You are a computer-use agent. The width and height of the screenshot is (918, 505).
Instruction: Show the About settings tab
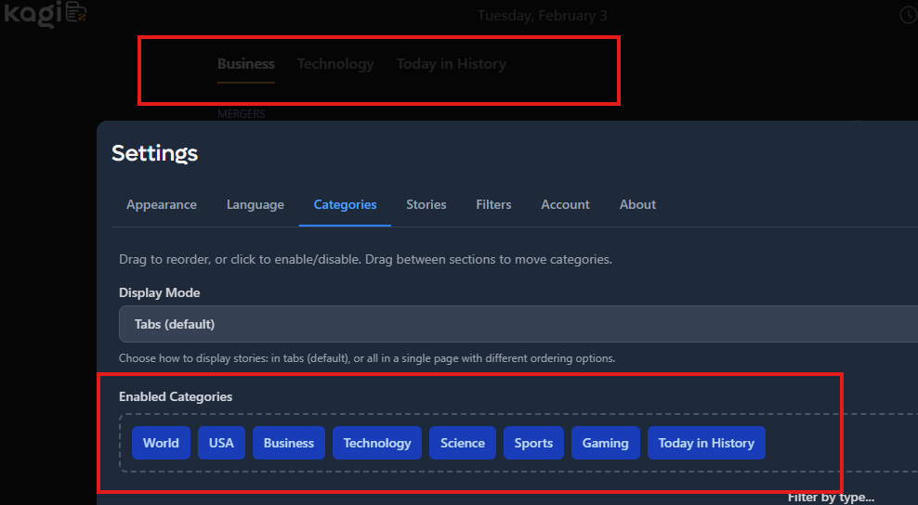637,204
